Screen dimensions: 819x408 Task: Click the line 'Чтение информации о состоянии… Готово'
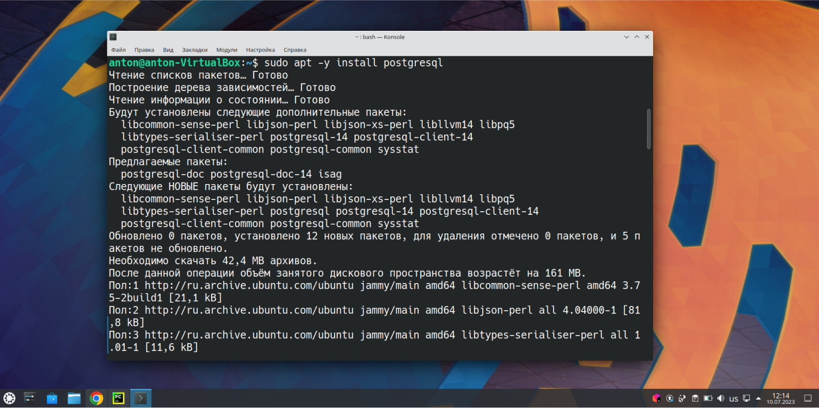(x=219, y=100)
